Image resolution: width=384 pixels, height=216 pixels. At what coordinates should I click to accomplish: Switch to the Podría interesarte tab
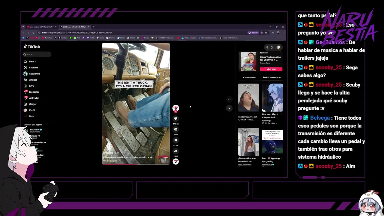tap(271, 77)
